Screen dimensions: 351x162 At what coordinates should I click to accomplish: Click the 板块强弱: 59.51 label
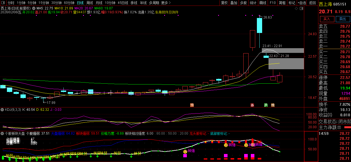pyautogui.click(x=88, y=133)
